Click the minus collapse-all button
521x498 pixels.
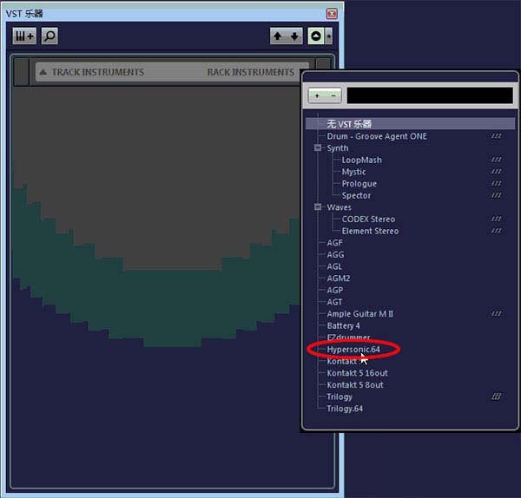tap(334, 95)
